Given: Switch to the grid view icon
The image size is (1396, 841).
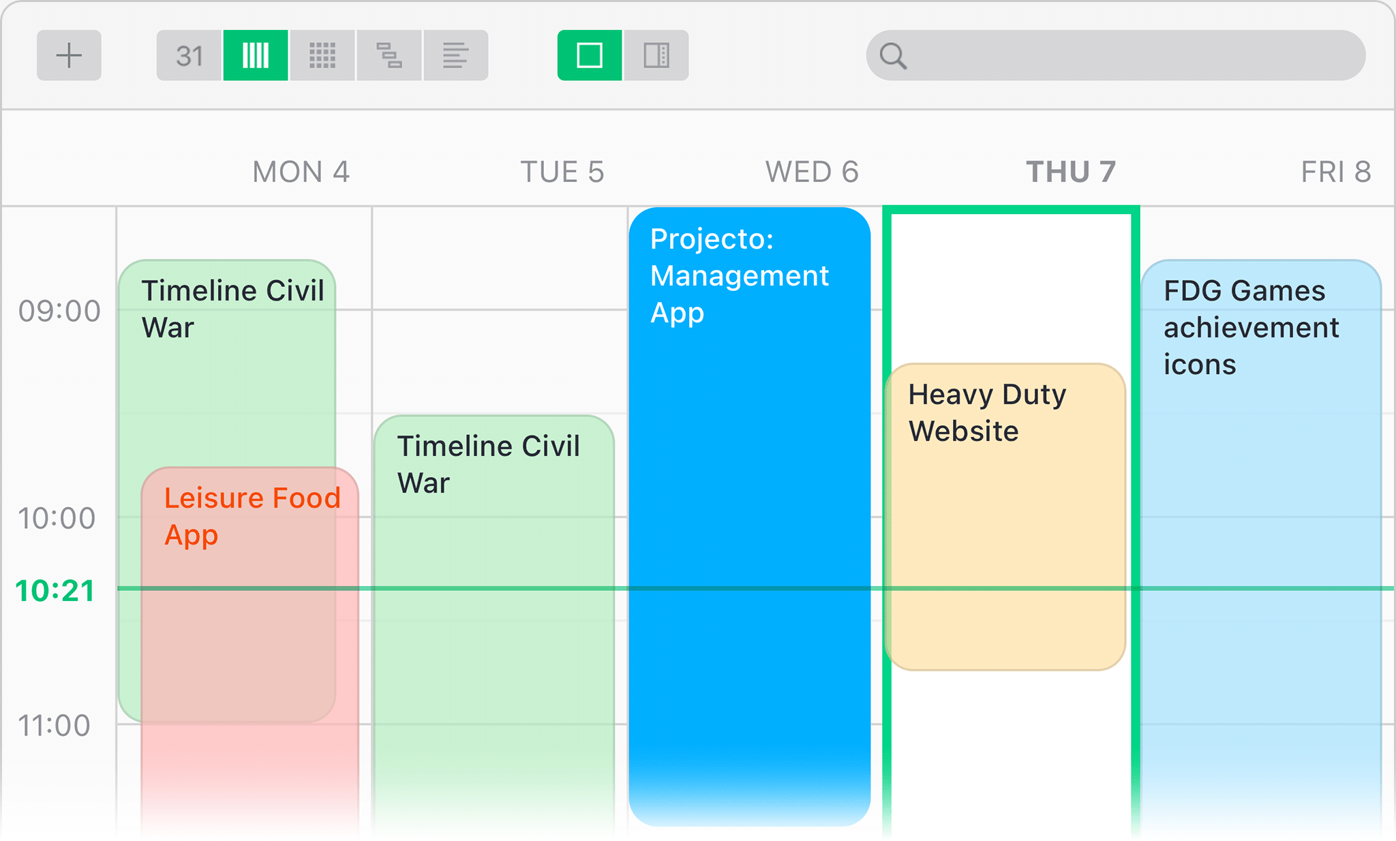Looking at the screenshot, I should tap(322, 55).
